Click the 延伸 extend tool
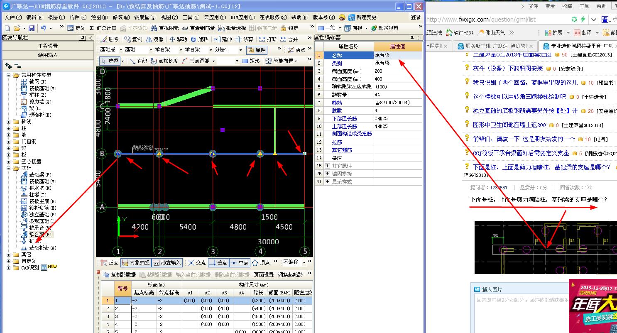Viewport: 617px width, 333px height. 223,39
